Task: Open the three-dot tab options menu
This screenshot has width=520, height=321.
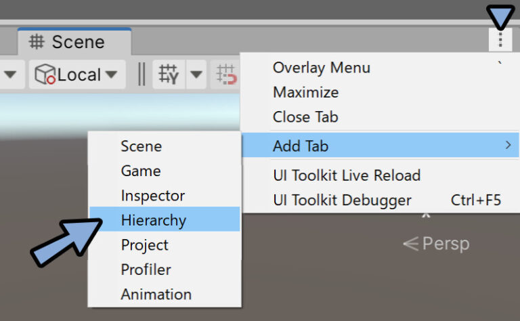Action: coord(500,40)
